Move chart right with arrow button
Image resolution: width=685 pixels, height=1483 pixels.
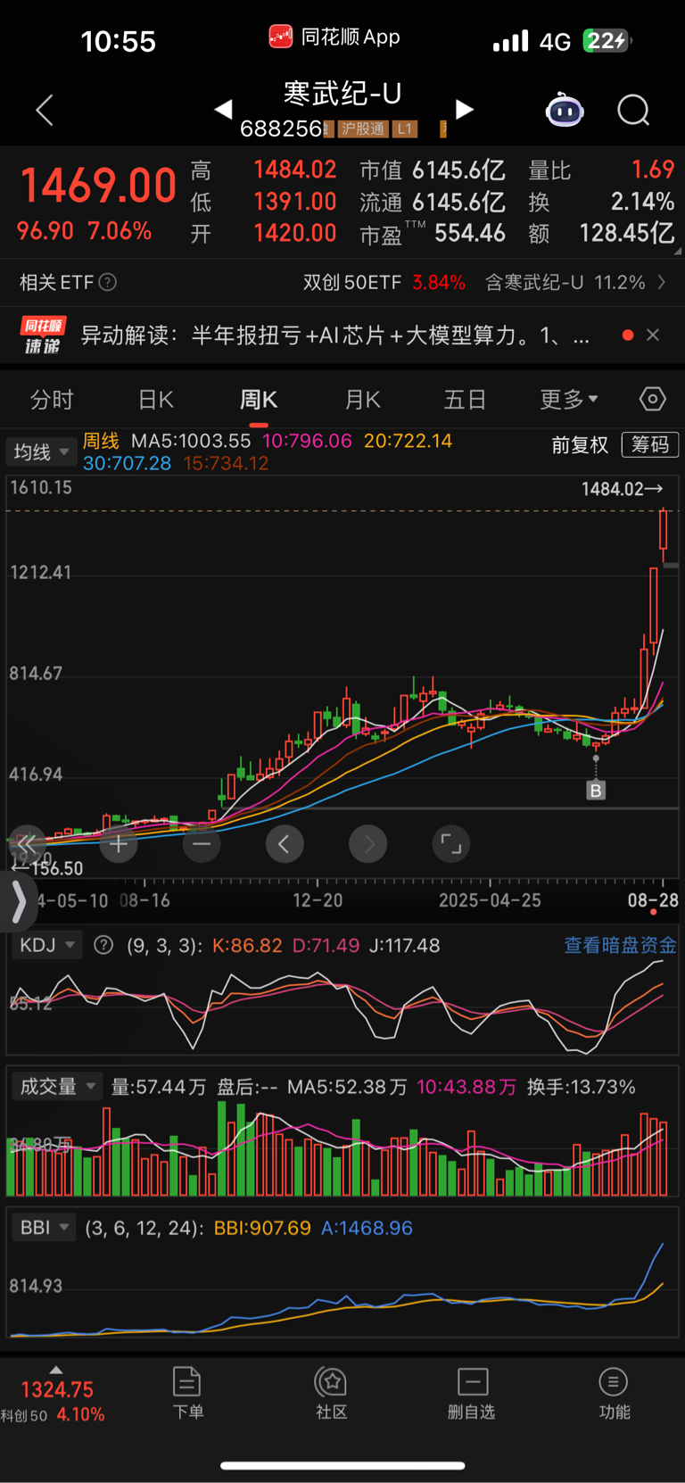coord(368,843)
